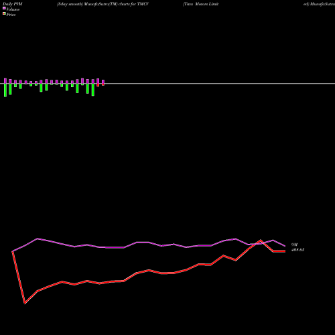This screenshot has width=335, height=335.
Task: Select the 'Volume' legend label
Action: pos(13,9)
